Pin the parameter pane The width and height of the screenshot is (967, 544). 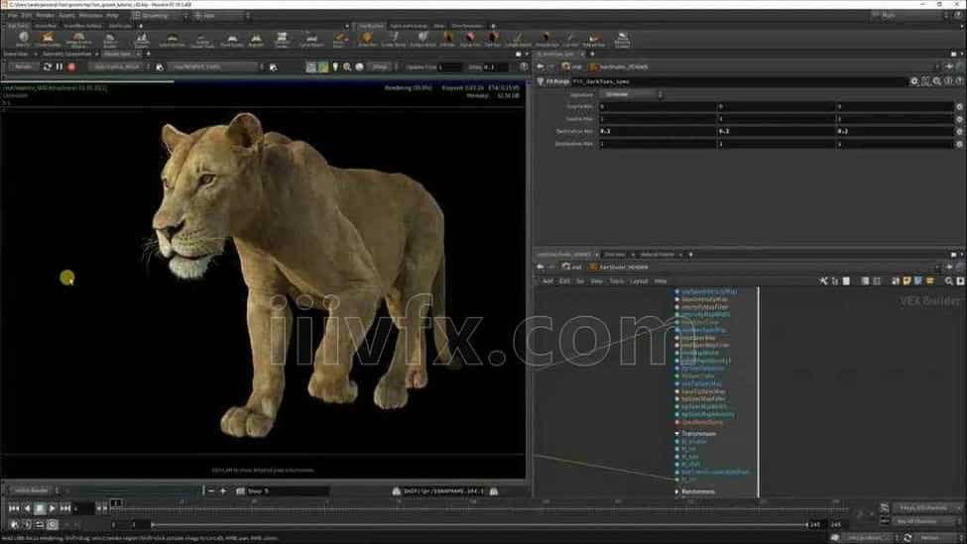(950, 66)
